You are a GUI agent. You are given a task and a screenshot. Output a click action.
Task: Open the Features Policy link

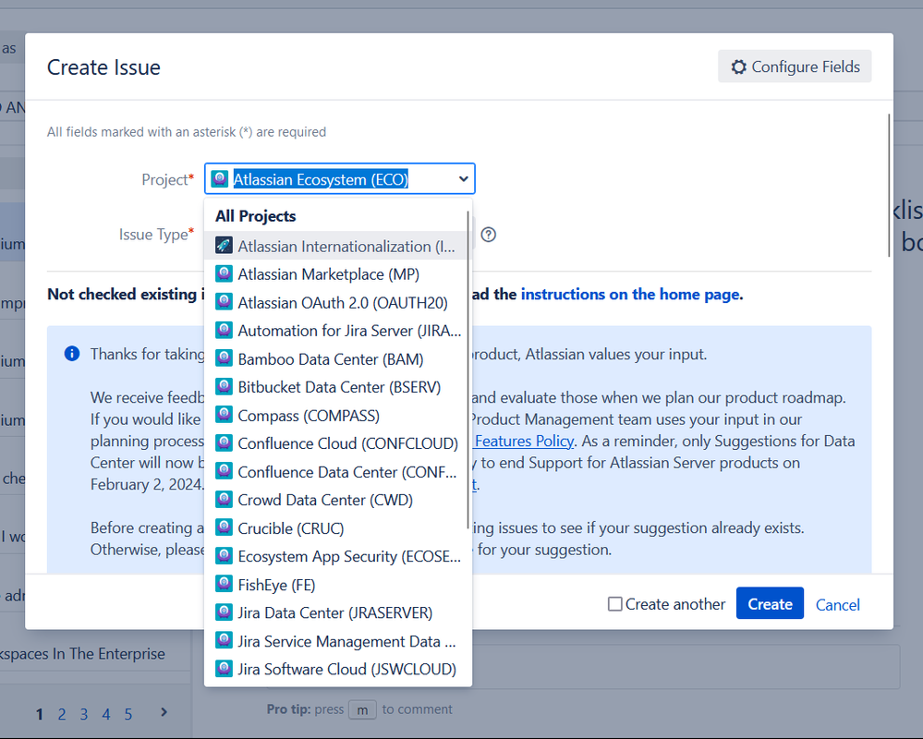click(524, 441)
